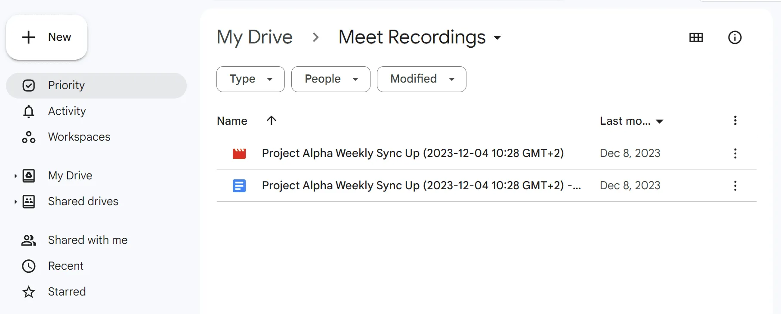Select Project Alpha Weekly Sync Up document
This screenshot has width=781, height=314.
point(421,185)
